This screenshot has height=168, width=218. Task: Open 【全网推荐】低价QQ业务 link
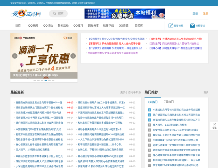[x=116, y=39]
